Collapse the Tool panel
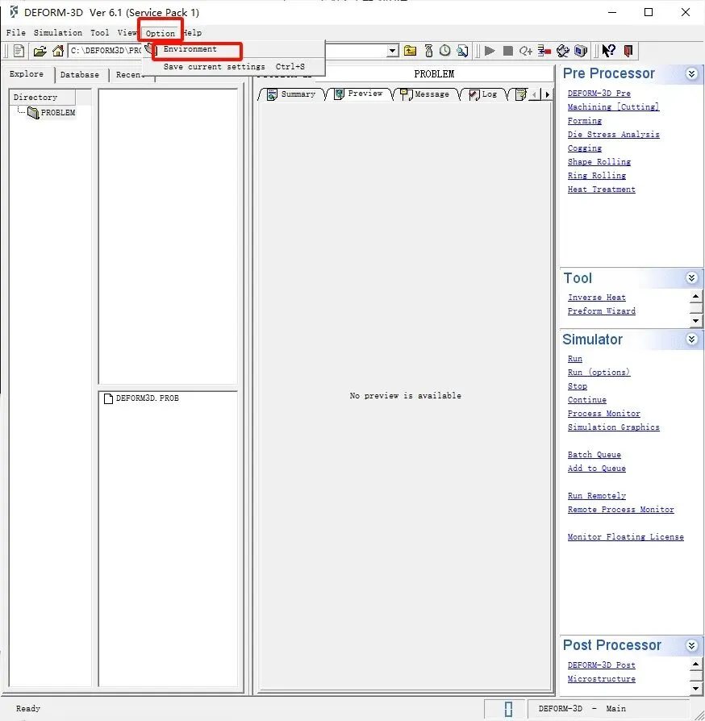Screen dimensions: 705x721 coord(691,277)
